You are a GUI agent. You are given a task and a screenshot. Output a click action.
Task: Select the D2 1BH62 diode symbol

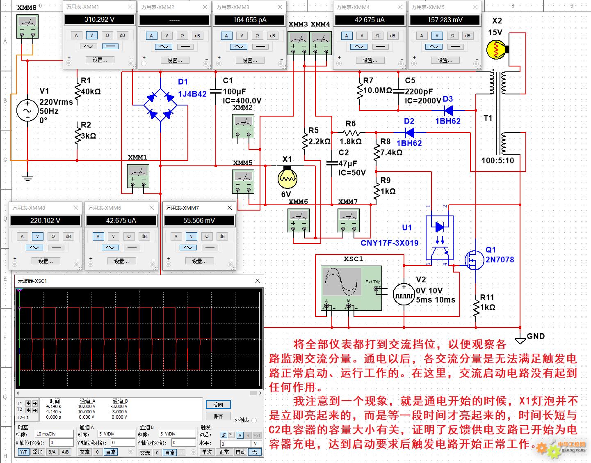click(x=409, y=132)
